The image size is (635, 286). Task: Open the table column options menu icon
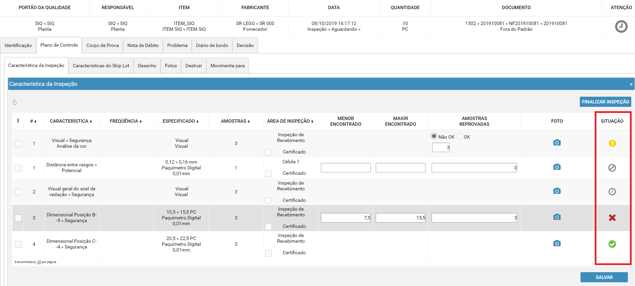(x=18, y=121)
